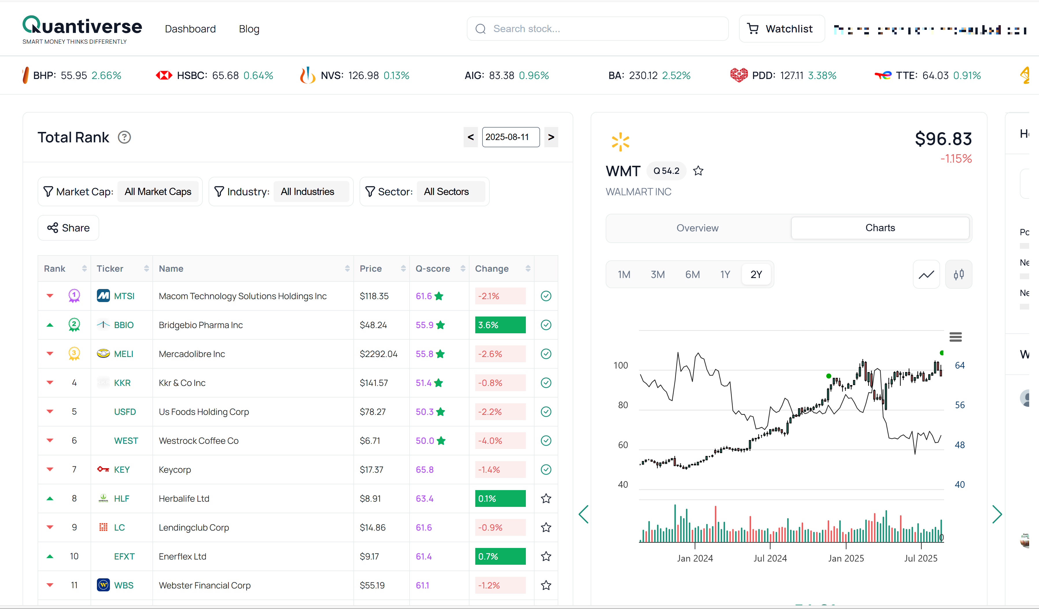Click the Search stock field
Screen dimensions: 1039x609
597,29
